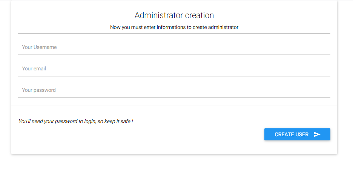The image size is (353, 175).
Task: Click the italic password reminder note
Action: 76,121
